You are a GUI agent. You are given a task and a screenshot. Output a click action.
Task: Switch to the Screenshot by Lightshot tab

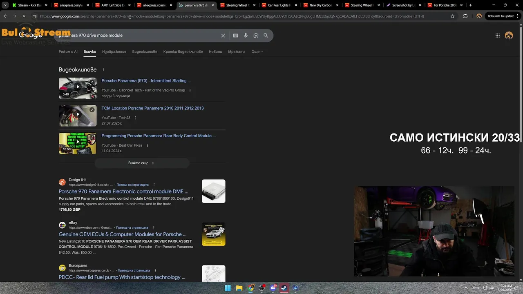(x=404, y=5)
